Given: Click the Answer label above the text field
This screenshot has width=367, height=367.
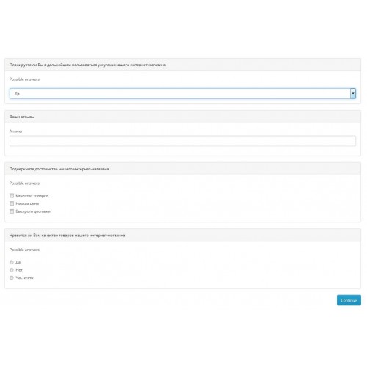Looking at the screenshot, I should tap(16, 131).
